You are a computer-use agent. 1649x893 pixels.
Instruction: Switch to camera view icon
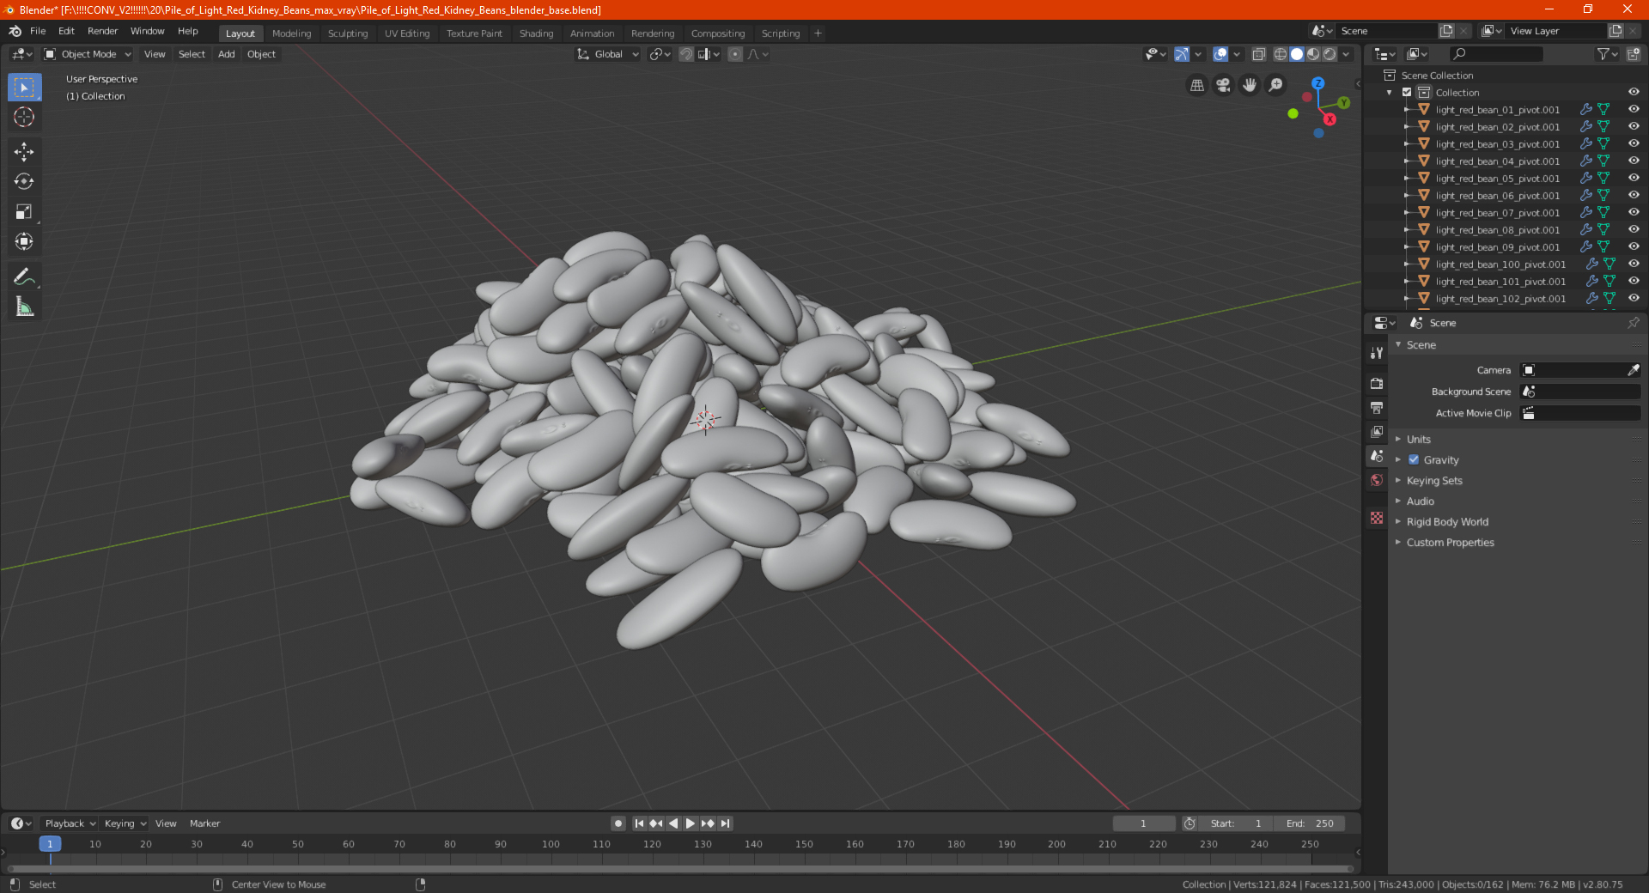pyautogui.click(x=1223, y=85)
